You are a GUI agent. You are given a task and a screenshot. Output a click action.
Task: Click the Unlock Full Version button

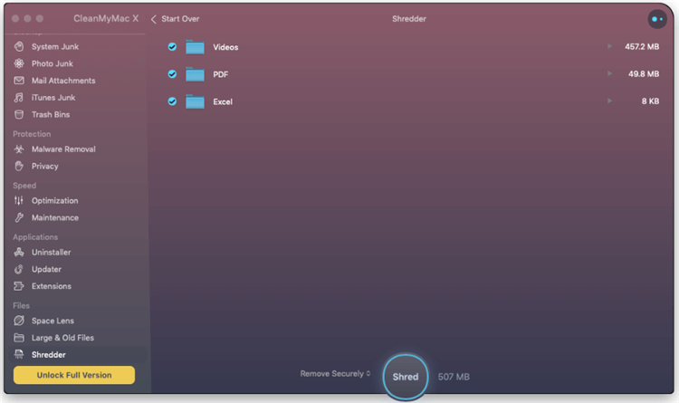click(74, 375)
